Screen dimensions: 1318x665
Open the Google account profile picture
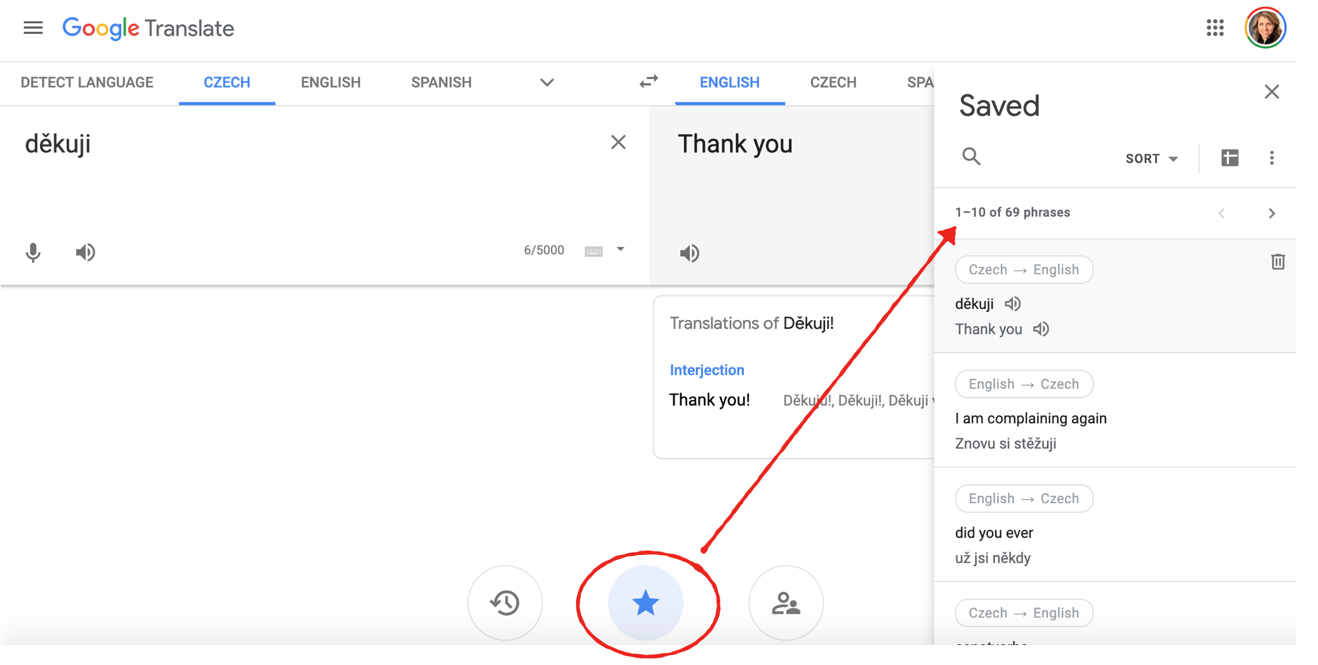coord(1265,28)
